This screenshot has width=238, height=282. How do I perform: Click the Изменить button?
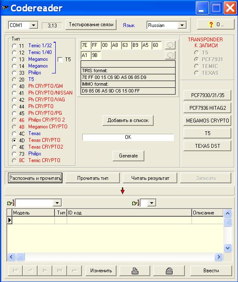point(101,271)
